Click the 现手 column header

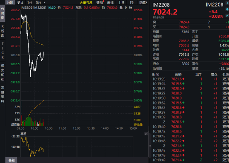pyautogui.click(x=199, y=75)
